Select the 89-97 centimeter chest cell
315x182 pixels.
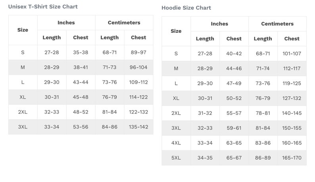click(x=138, y=53)
